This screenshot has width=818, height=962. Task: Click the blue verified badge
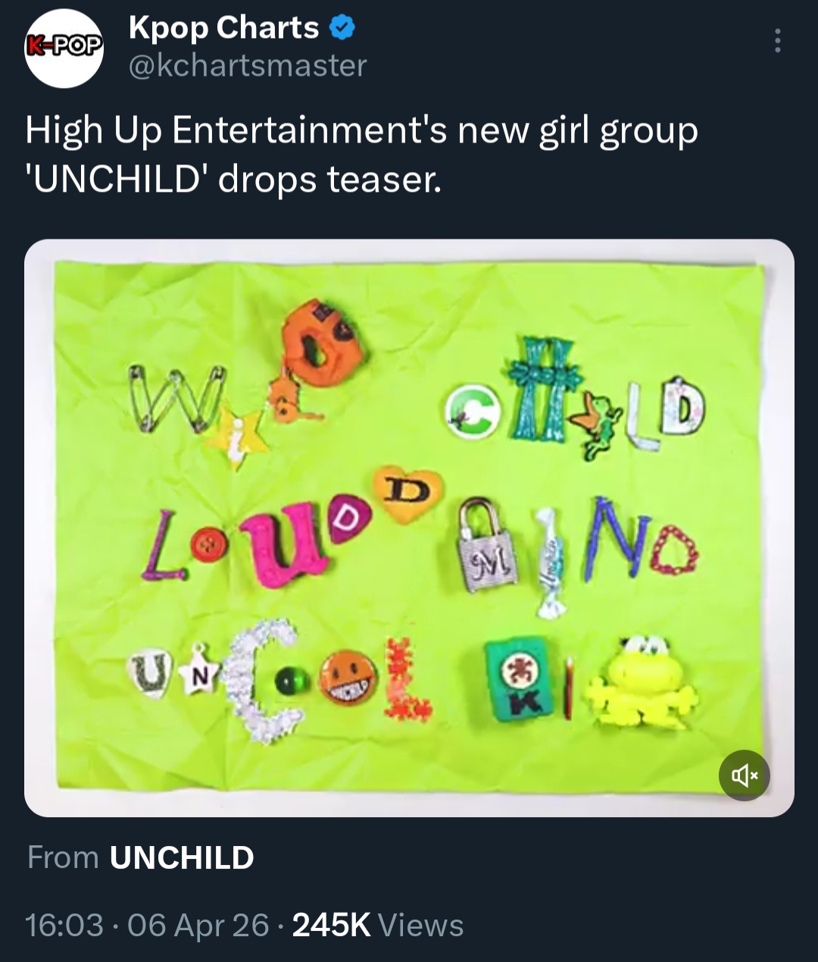click(x=343, y=29)
